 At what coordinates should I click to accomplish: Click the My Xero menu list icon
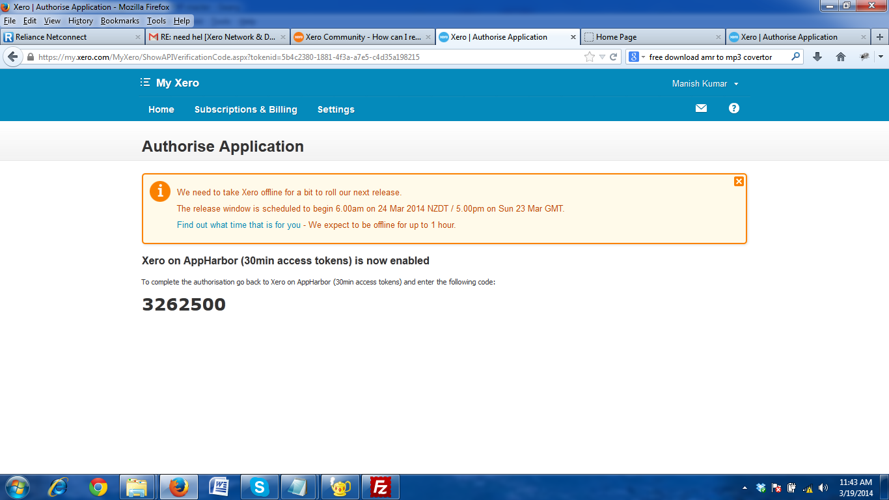click(x=145, y=83)
